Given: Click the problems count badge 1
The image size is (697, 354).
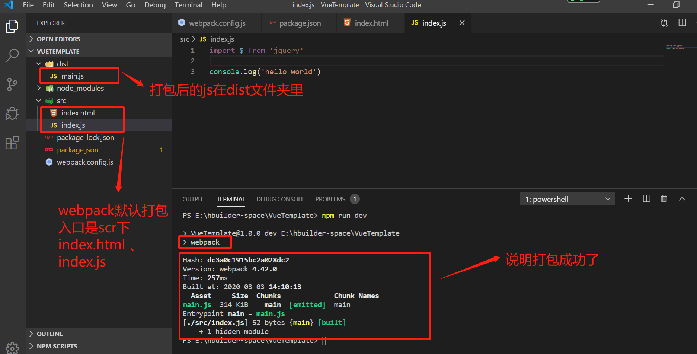Looking at the screenshot, I should click(x=355, y=199).
